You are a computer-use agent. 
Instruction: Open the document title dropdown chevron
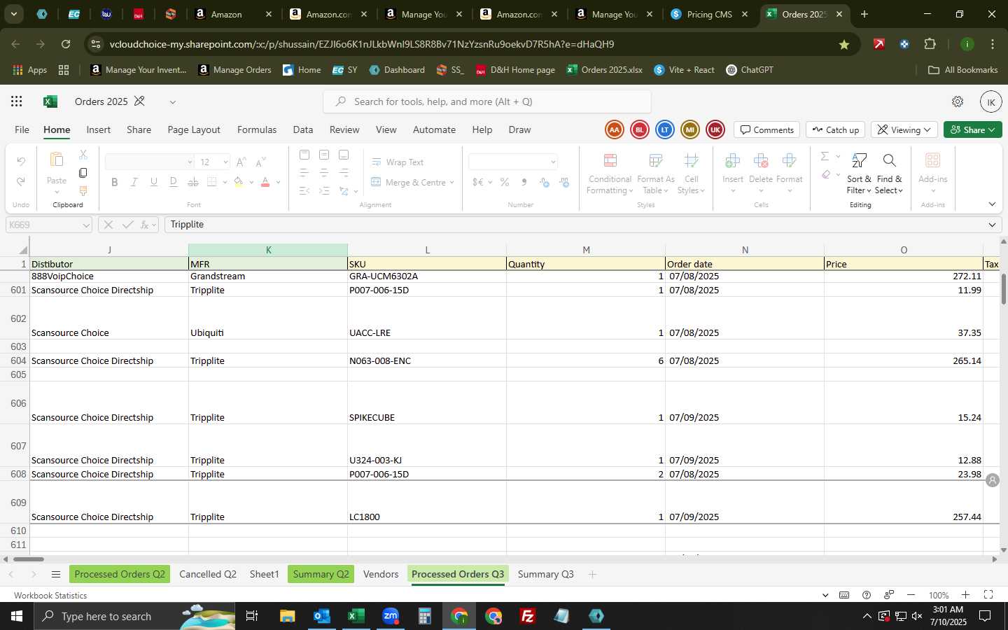tap(172, 101)
